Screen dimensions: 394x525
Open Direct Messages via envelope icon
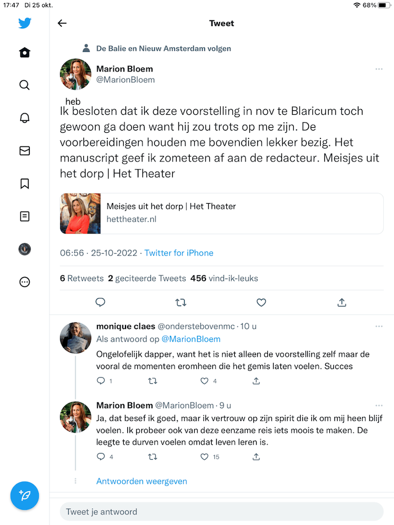click(x=24, y=150)
